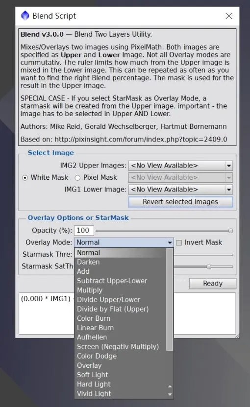Click the dropdown list scroll-down arrow
250x407 pixels.
170,394
